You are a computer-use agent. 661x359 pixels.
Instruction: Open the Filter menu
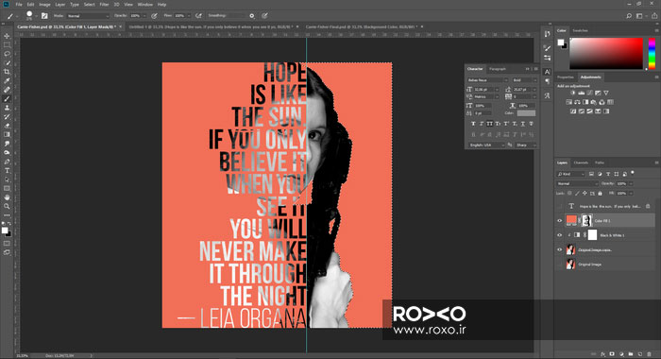pyautogui.click(x=104, y=5)
